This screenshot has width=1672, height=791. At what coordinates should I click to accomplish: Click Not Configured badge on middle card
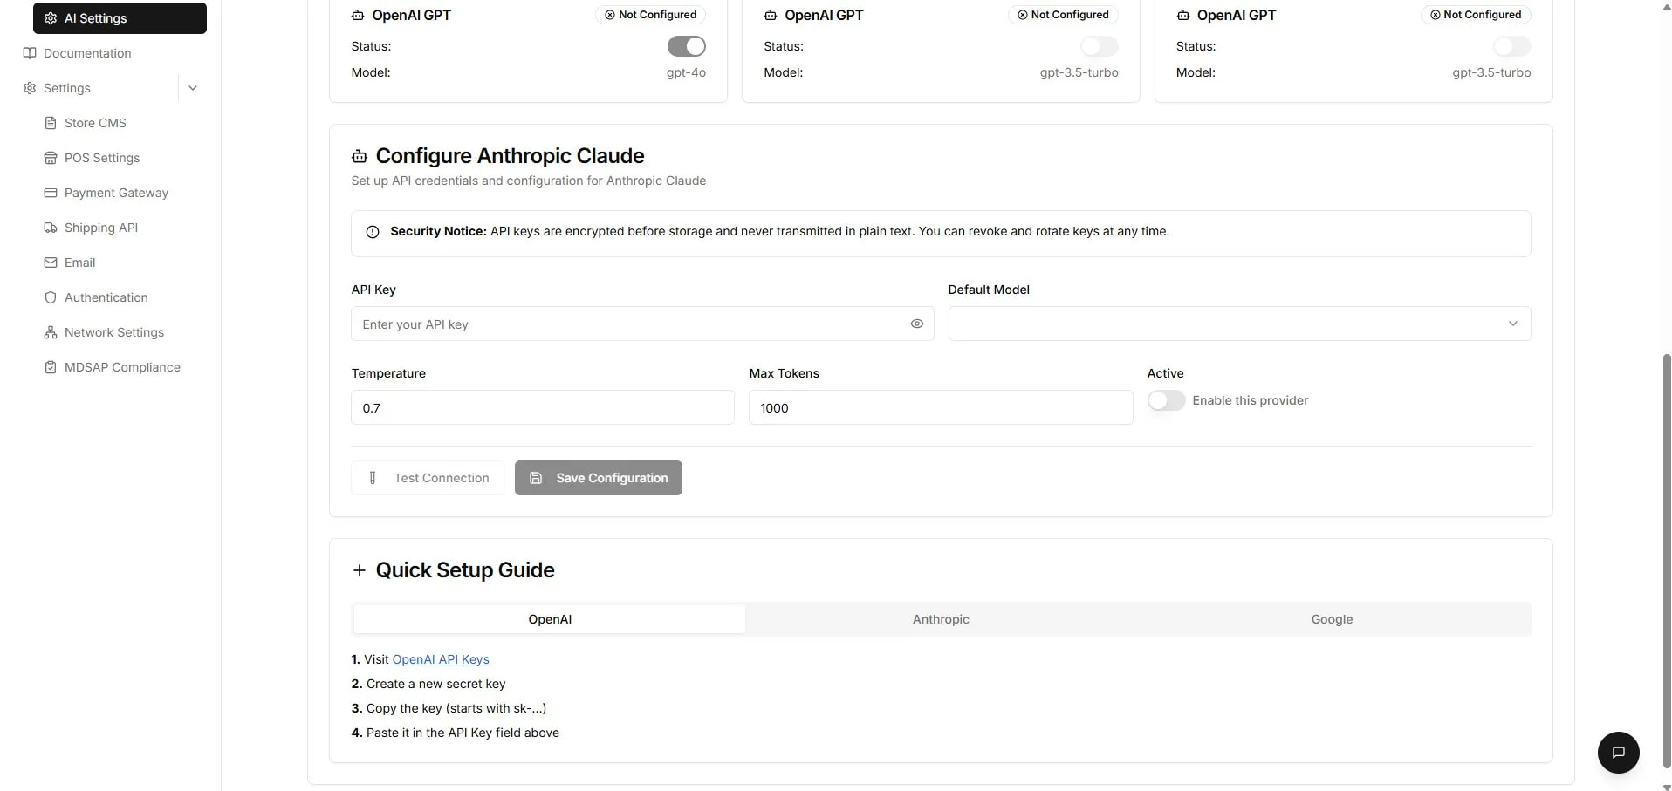coord(1063,15)
